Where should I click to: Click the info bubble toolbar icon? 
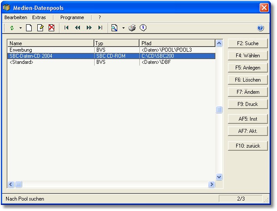tap(143, 28)
